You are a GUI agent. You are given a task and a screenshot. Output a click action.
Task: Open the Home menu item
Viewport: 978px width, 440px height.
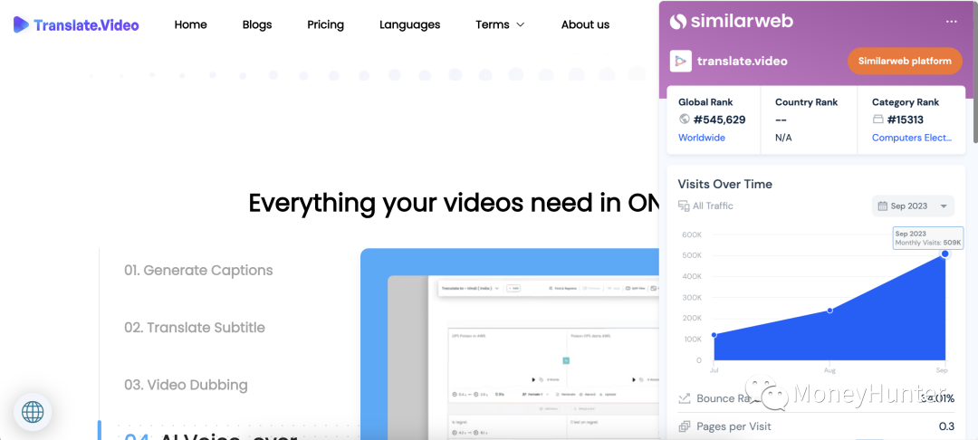[190, 24]
